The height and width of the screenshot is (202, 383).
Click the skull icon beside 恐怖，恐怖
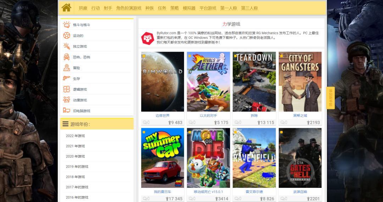pos(66,57)
